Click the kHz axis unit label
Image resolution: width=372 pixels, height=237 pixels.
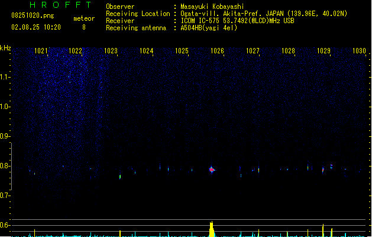point(5,48)
